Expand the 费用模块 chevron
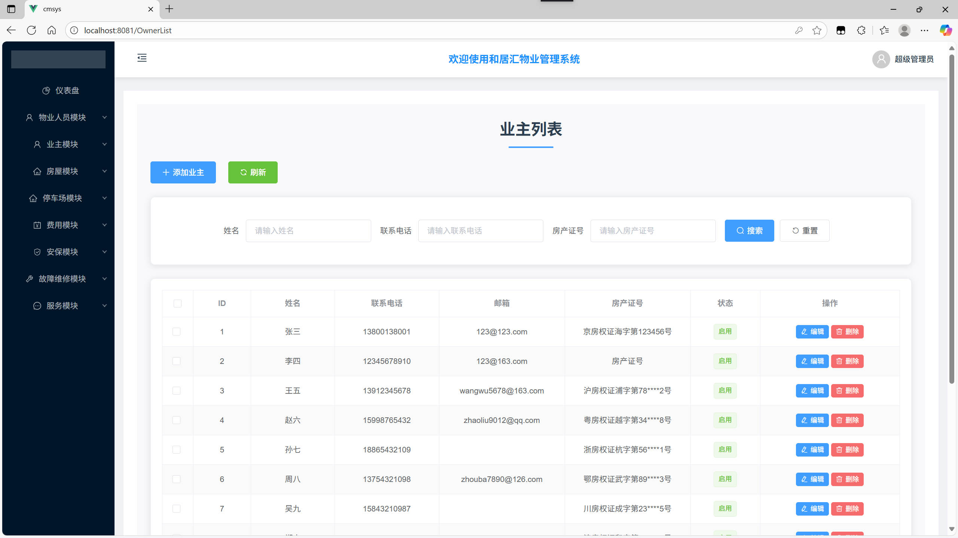The image size is (958, 538). click(x=105, y=225)
